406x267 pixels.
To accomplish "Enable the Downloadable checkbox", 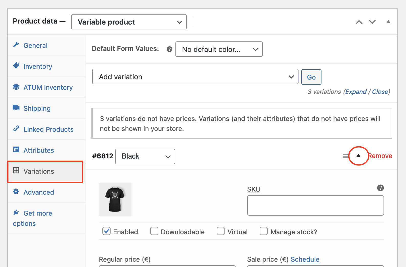I will 154,231.
